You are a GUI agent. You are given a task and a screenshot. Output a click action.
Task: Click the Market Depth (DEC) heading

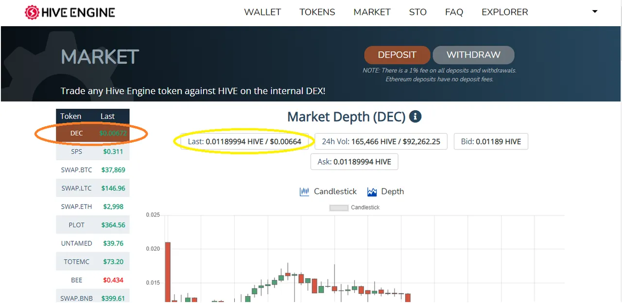pyautogui.click(x=346, y=117)
